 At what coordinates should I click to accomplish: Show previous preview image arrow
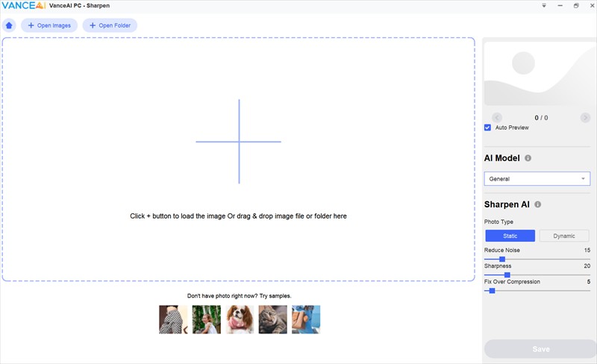pos(497,118)
